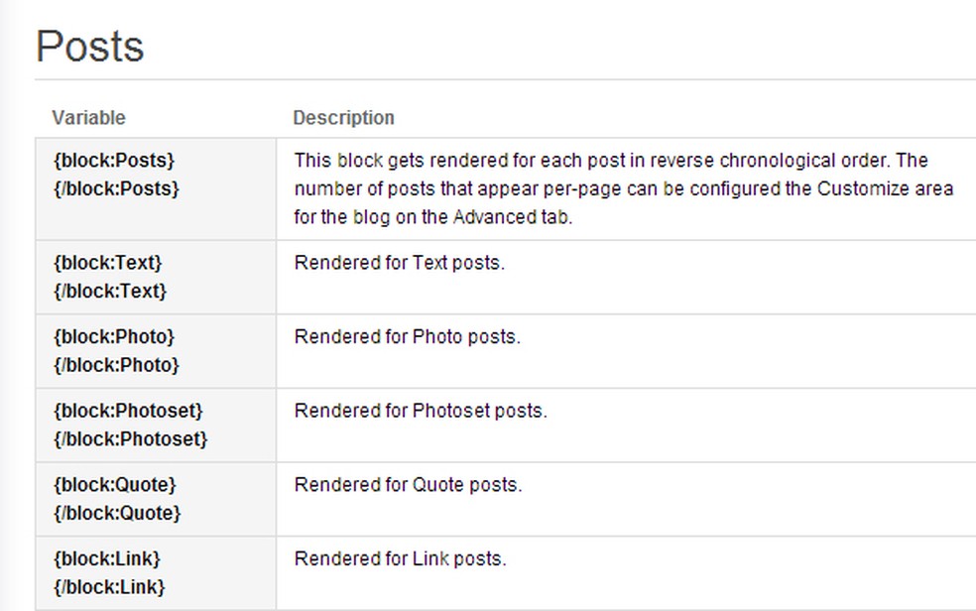Click the Variable column header
The height and width of the screenshot is (611, 976).
pos(88,118)
